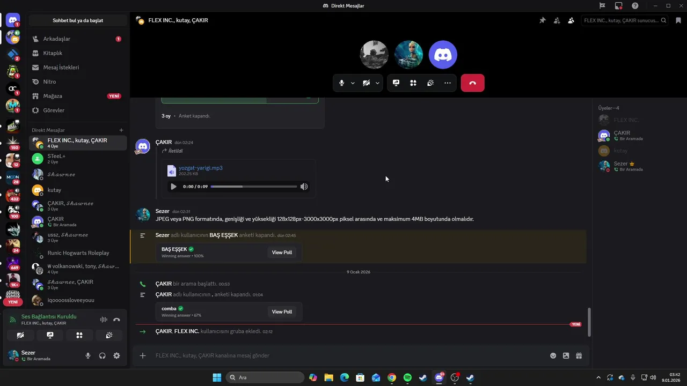Hang up with the red button
The width and height of the screenshot is (687, 386).
click(472, 83)
